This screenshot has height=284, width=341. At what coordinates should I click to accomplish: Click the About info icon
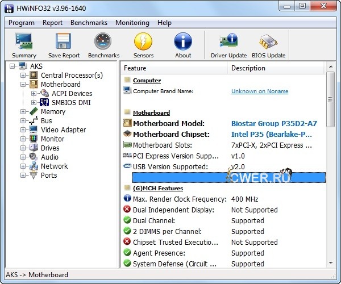[x=183, y=45]
